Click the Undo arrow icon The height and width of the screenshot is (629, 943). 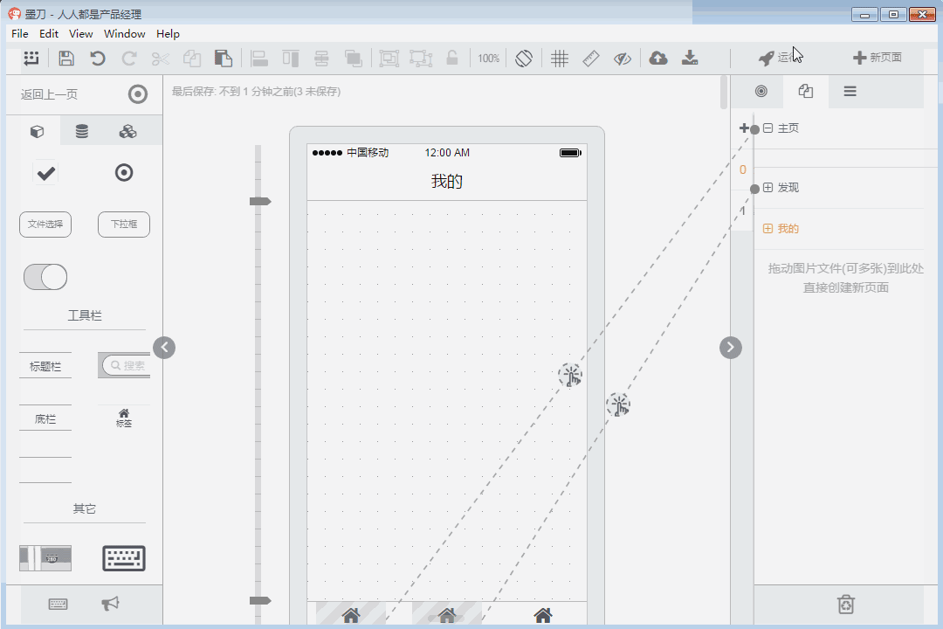(98, 59)
